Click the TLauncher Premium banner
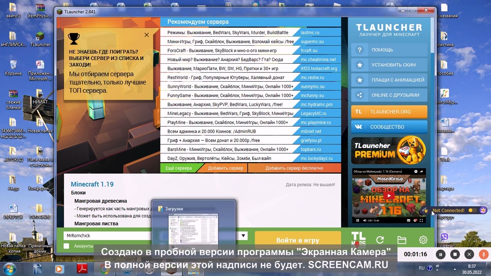This screenshot has height=276, width=491. 389,151
